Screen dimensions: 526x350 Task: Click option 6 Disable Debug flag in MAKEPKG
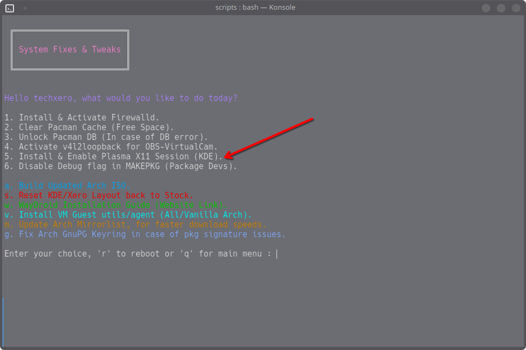click(120, 166)
